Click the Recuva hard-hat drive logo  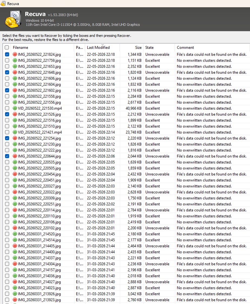click(x=13, y=19)
